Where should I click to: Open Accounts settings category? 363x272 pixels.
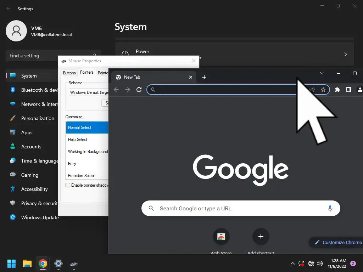[32, 147]
